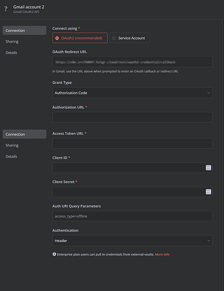Viewport: 224px width, 291px height.
Task: Switch to the upper Sharing tab
Action: (12, 41)
